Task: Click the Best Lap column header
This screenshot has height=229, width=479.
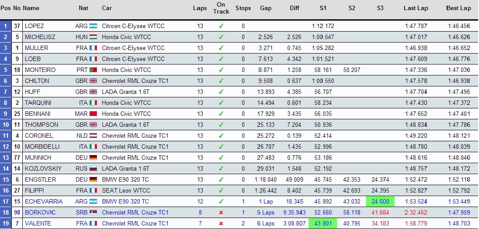Action: (458, 8)
